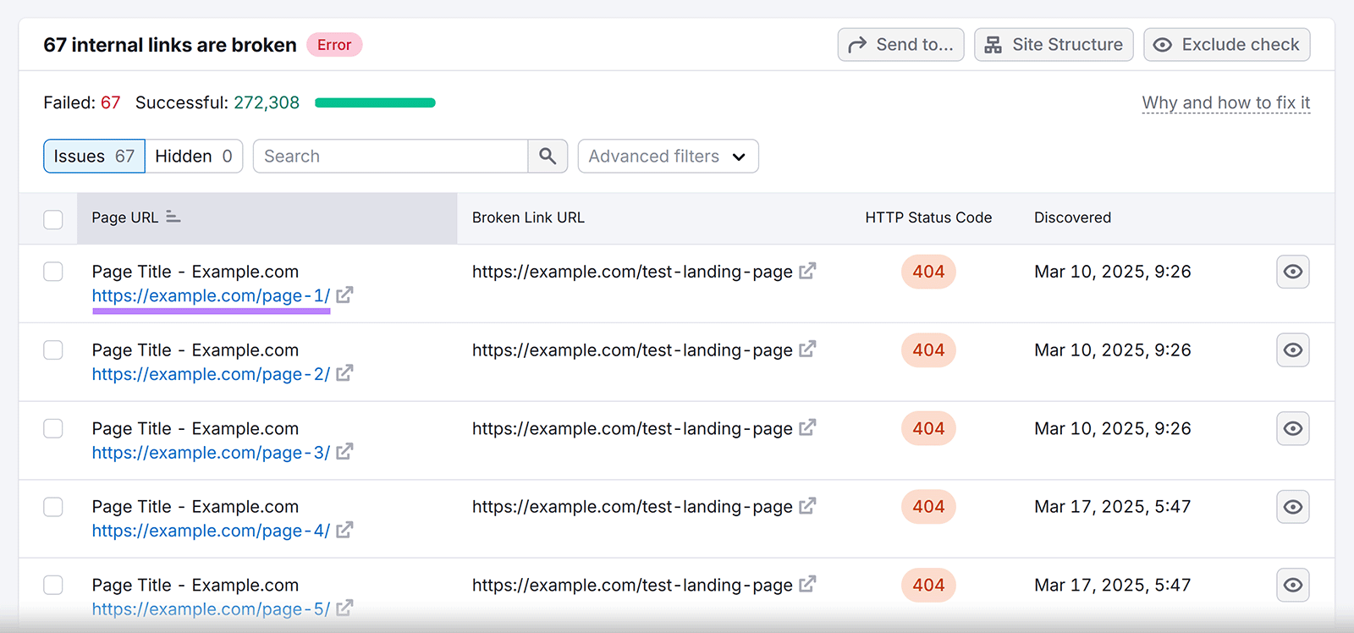
Task: Select all rows with header checkbox
Action: [x=53, y=219]
